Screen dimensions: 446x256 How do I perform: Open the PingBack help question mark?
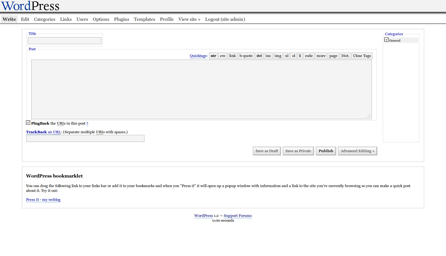point(87,123)
